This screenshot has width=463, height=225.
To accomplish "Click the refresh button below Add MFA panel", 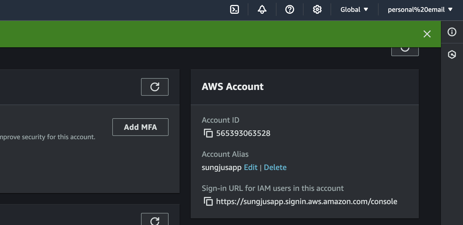I will (x=155, y=220).
